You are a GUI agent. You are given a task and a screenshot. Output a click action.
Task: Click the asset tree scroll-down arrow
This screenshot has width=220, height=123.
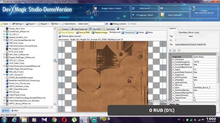click(55, 104)
